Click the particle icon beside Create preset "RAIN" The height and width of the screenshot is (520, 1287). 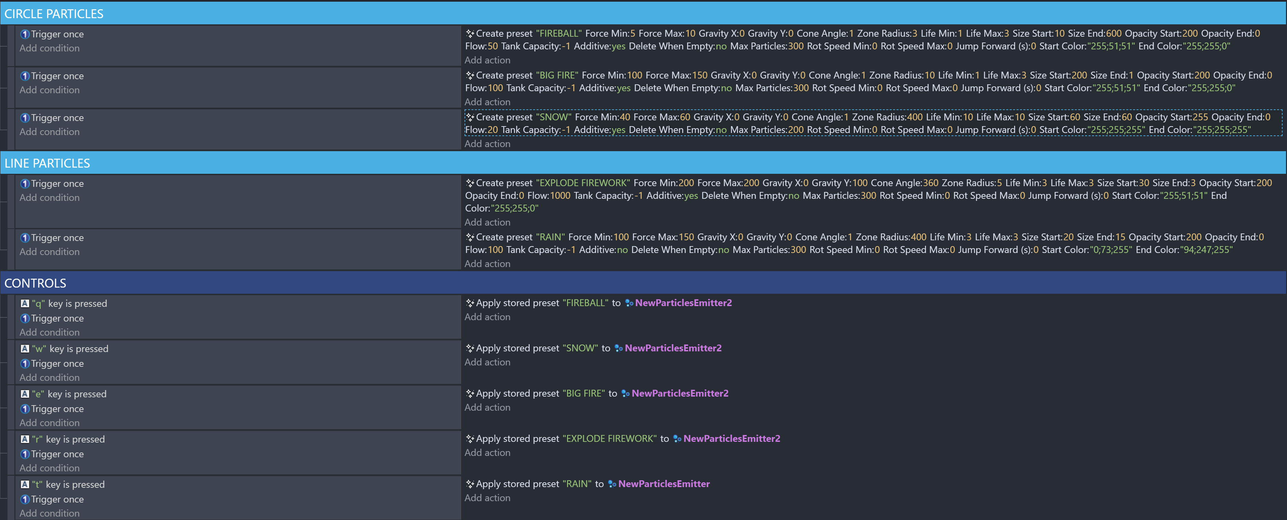pos(470,237)
